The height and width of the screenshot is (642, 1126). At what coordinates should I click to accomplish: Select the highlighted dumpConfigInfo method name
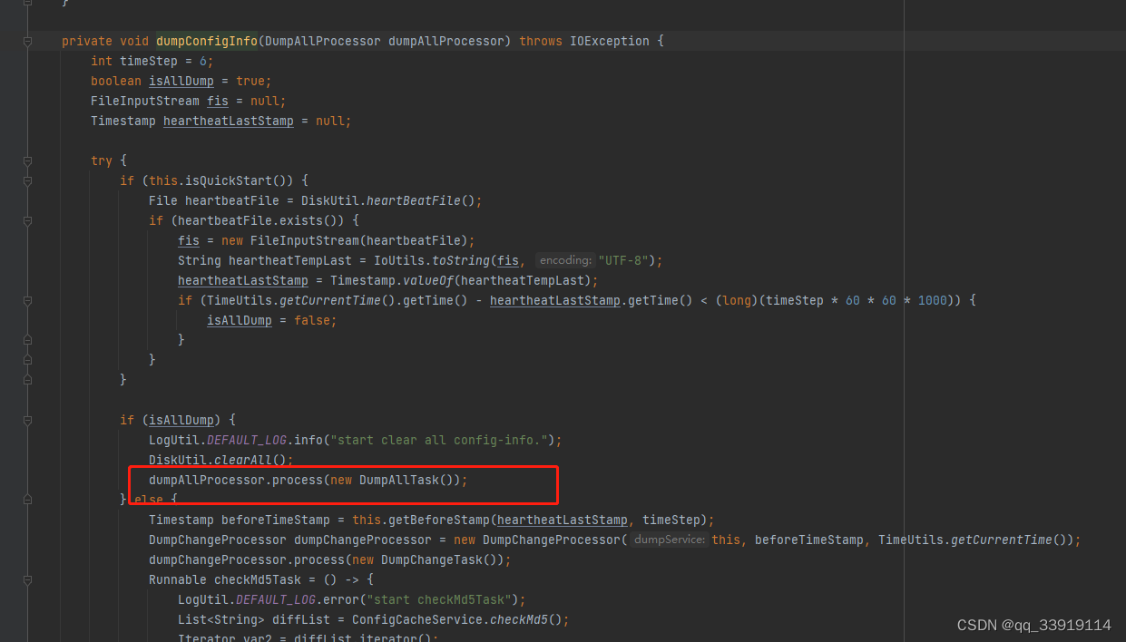click(x=206, y=41)
